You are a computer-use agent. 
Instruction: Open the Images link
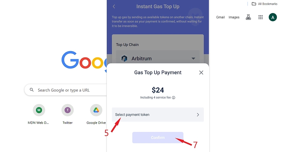click(234, 17)
